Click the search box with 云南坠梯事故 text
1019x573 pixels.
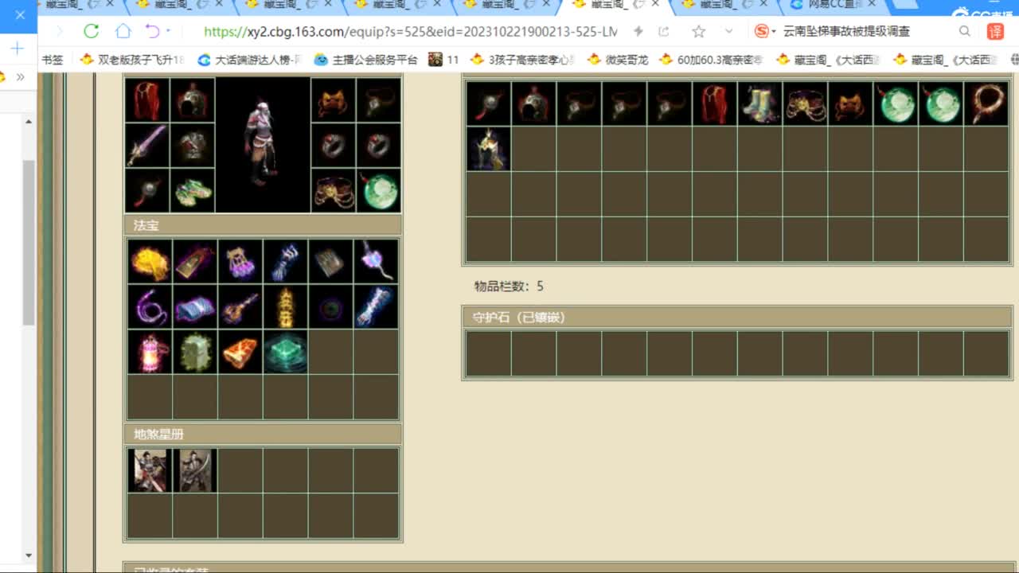pyautogui.click(x=846, y=32)
